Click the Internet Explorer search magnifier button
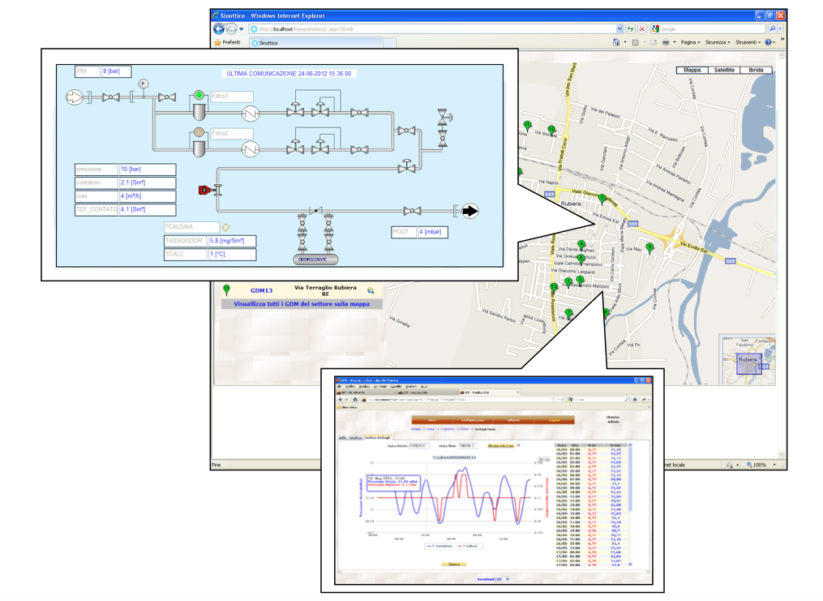Viewport: 823px width, 601px height. [772, 29]
